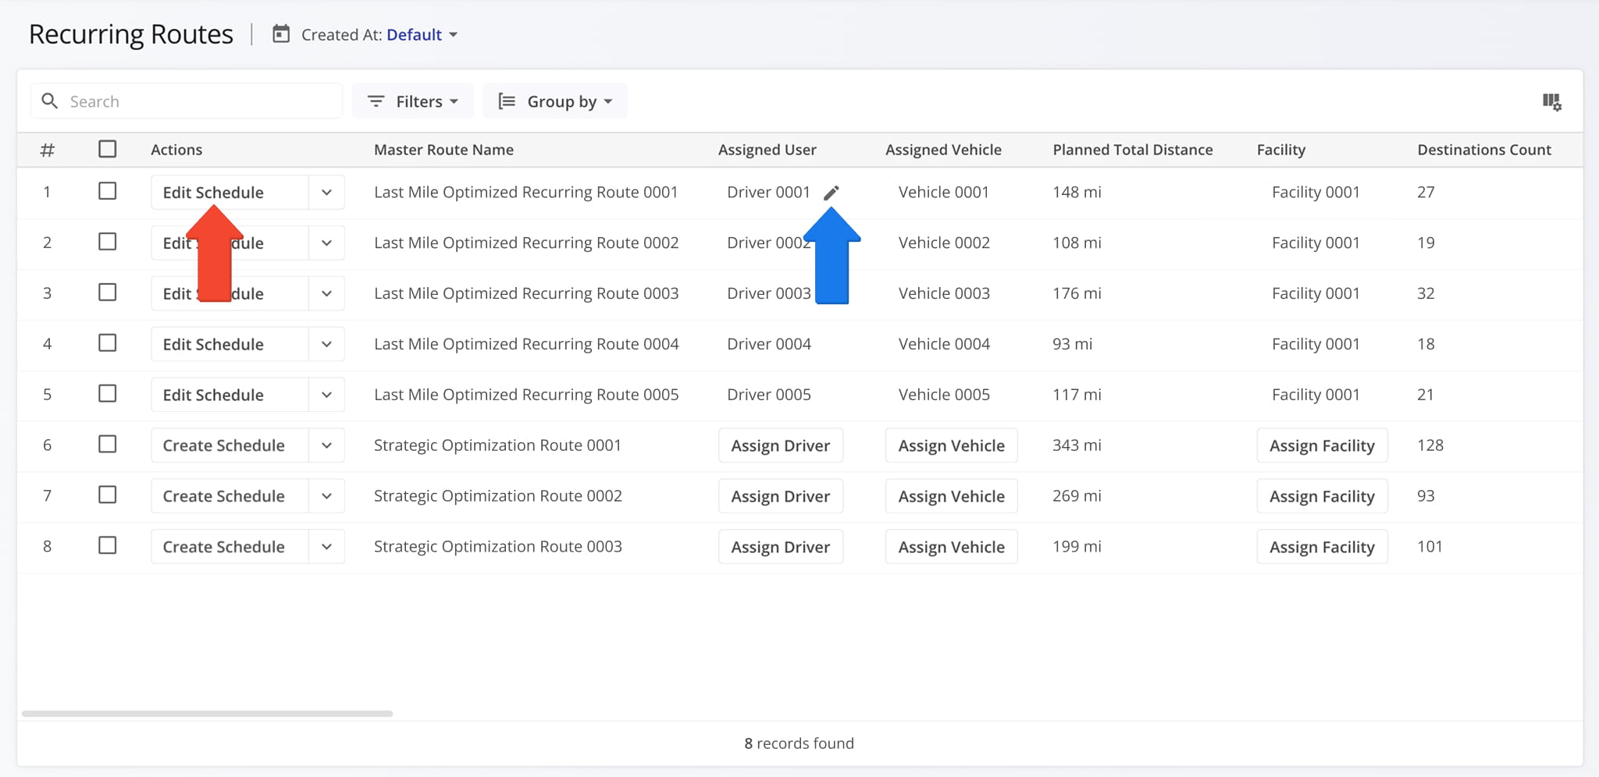Click the calendar icon beside Created At
Image resolution: width=1599 pixels, height=777 pixels.
[x=279, y=34]
